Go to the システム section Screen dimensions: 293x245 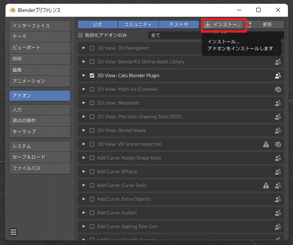click(x=40, y=146)
